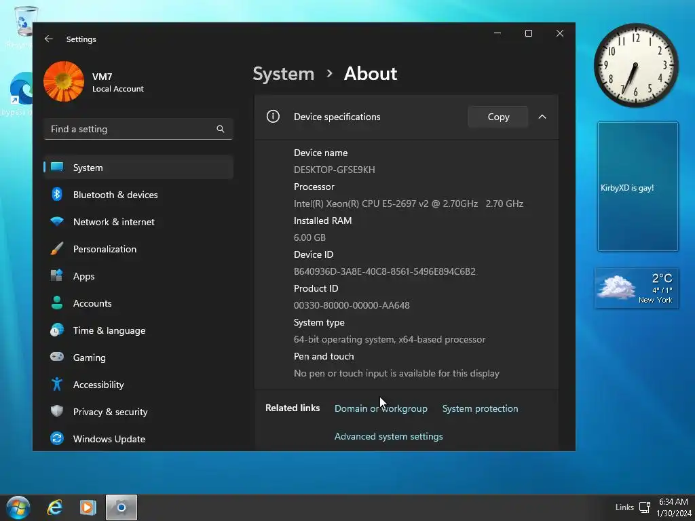Click the KirbyXD note gadget

(x=638, y=187)
